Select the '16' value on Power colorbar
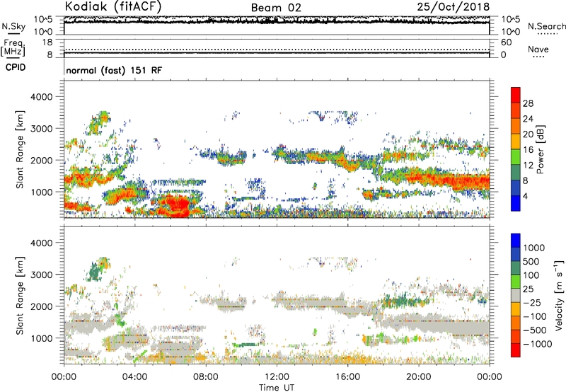The height and width of the screenshot is (392, 566). (x=528, y=150)
